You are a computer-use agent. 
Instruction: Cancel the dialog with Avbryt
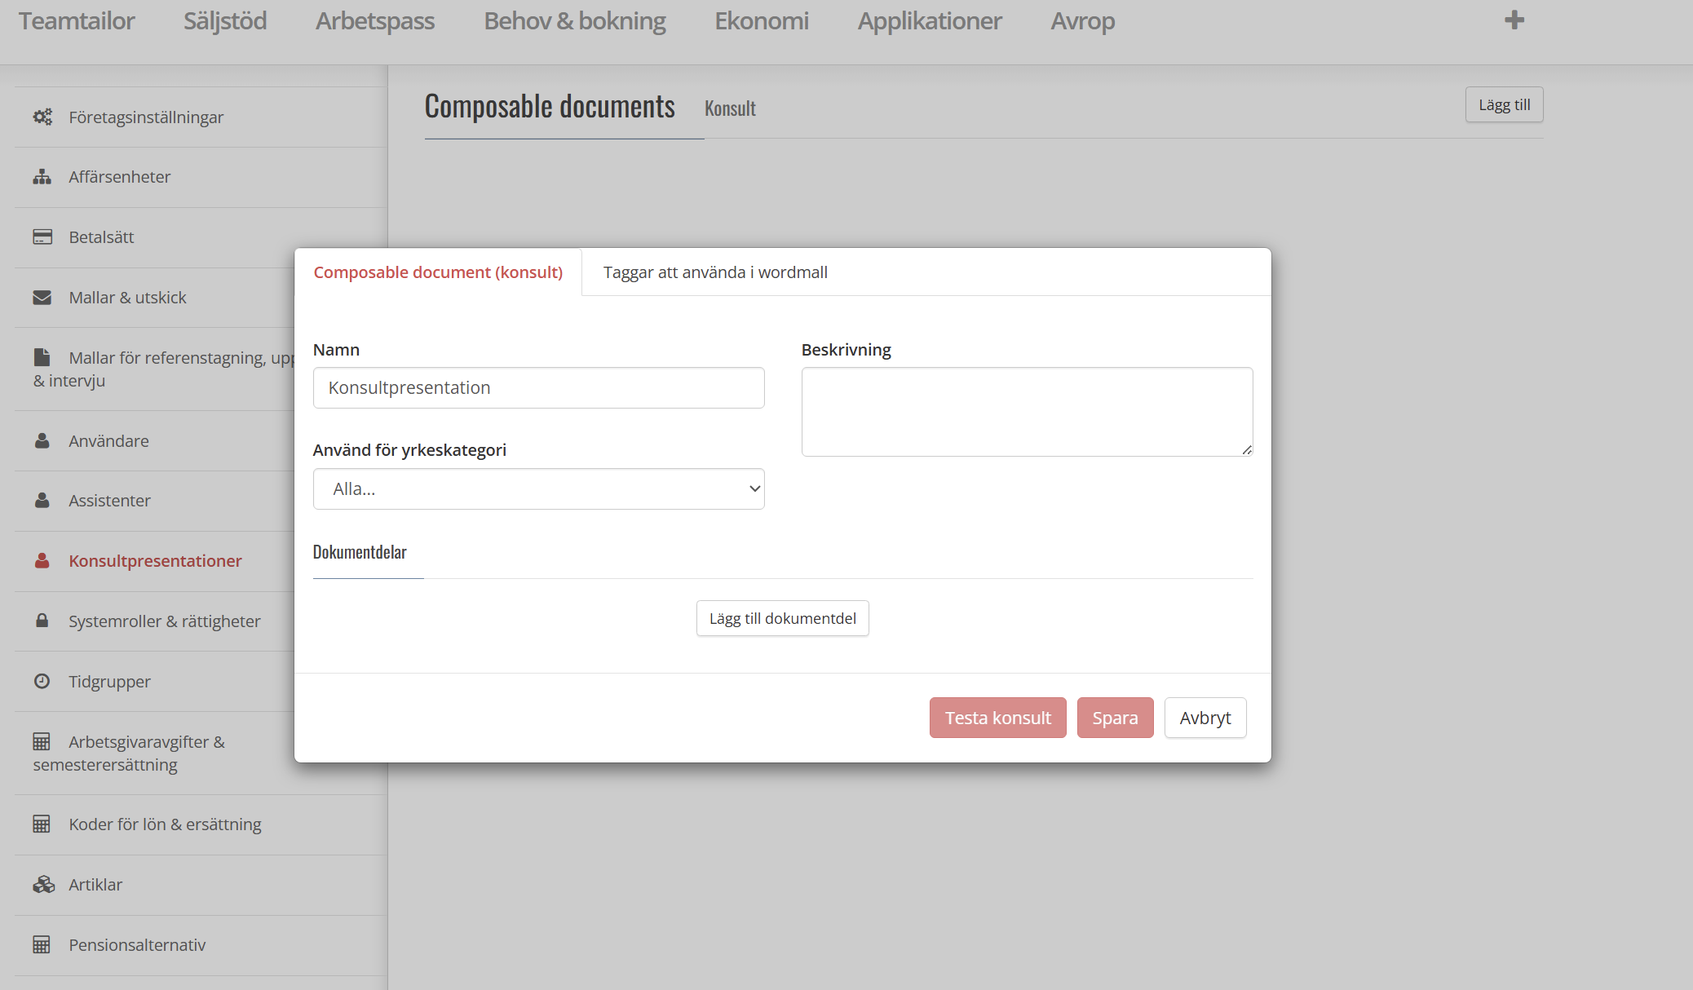pyautogui.click(x=1205, y=718)
